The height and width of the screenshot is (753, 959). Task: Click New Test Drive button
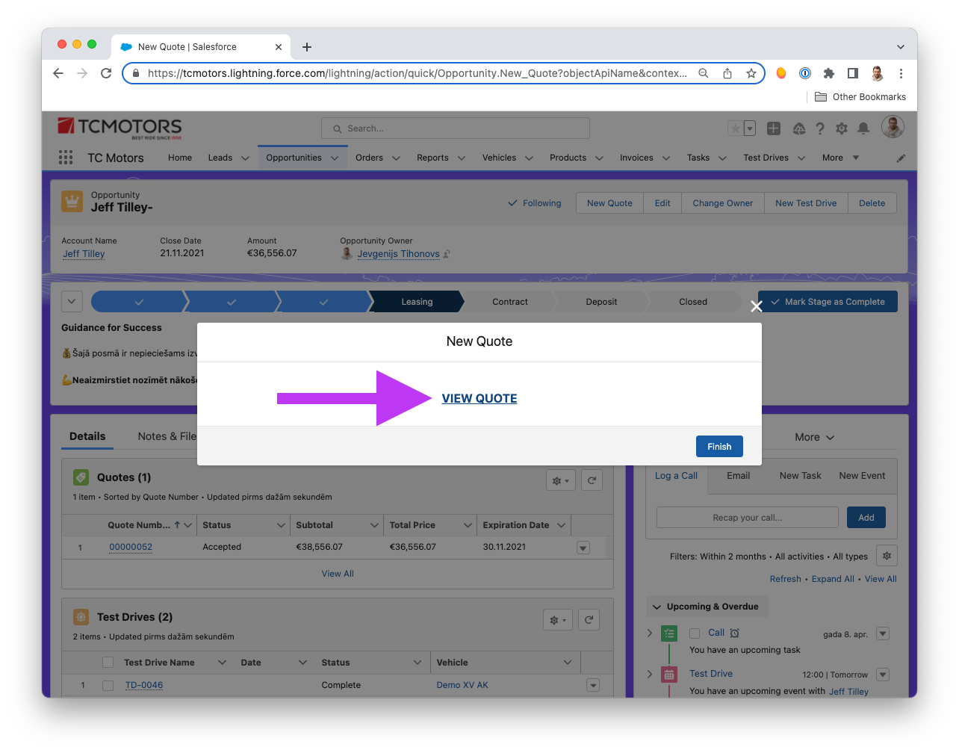click(806, 203)
